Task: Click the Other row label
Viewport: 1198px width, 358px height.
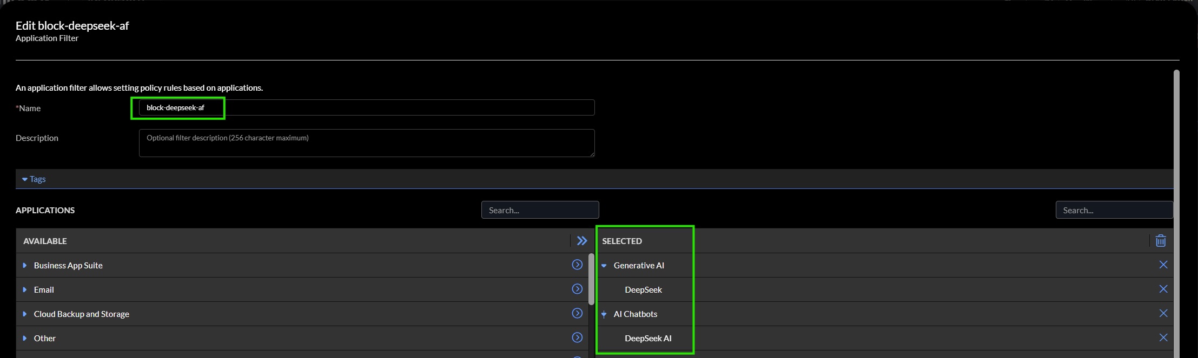Action: pos(45,338)
